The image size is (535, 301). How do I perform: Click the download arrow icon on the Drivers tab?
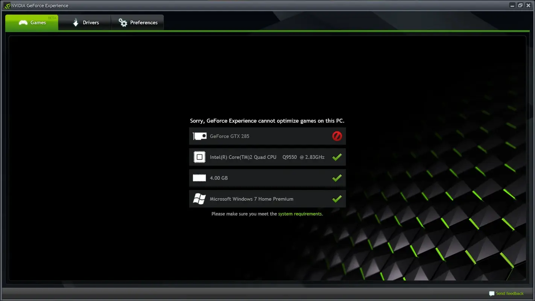(x=75, y=22)
